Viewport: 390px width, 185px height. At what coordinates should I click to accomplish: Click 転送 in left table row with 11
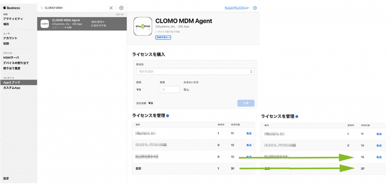(249, 133)
